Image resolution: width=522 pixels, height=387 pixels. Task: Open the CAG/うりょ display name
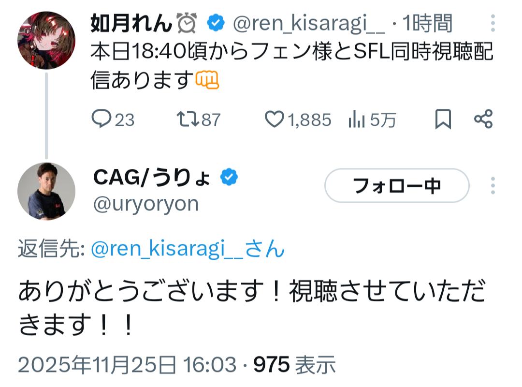(x=152, y=178)
